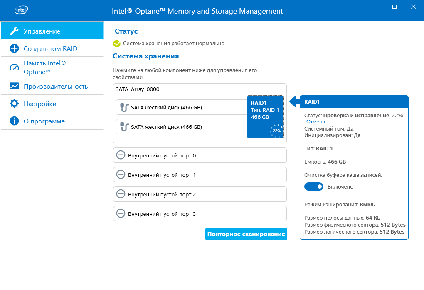Select Внутренний пустой порт 3 row
The width and height of the screenshot is (424, 290).
tap(200, 214)
